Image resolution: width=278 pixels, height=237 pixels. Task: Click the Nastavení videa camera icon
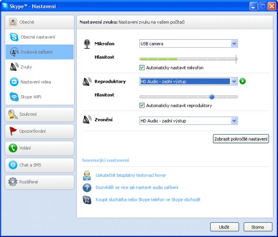coord(14,82)
